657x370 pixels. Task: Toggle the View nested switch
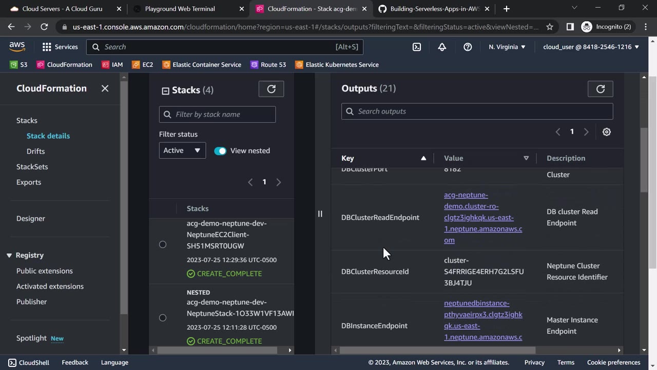pyautogui.click(x=220, y=151)
